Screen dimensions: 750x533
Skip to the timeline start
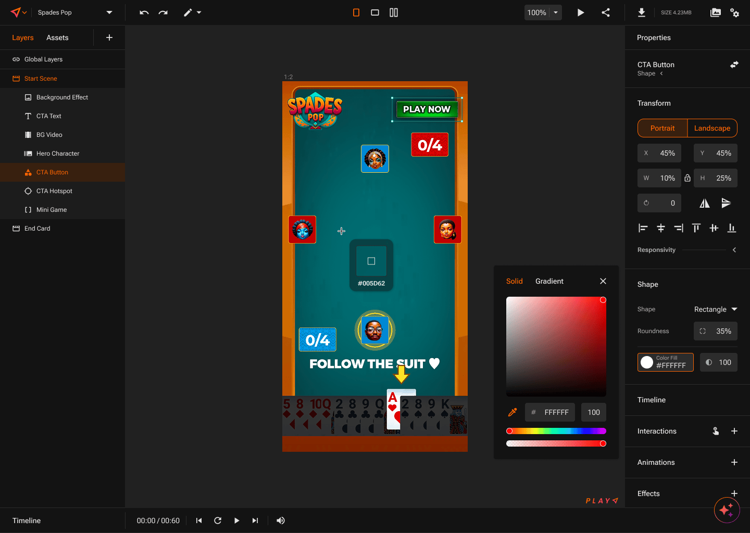pos(199,521)
